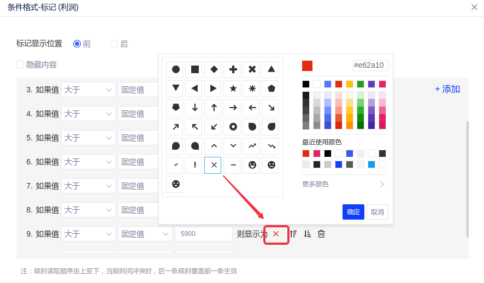Expand the 更多颜色 option

[344, 184]
